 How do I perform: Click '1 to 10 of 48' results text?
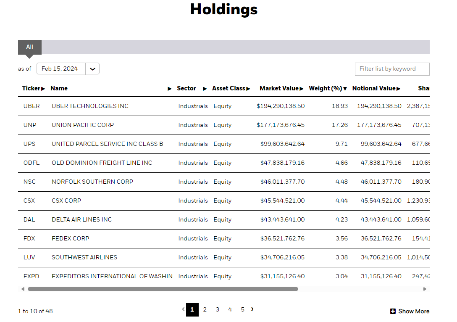35,311
